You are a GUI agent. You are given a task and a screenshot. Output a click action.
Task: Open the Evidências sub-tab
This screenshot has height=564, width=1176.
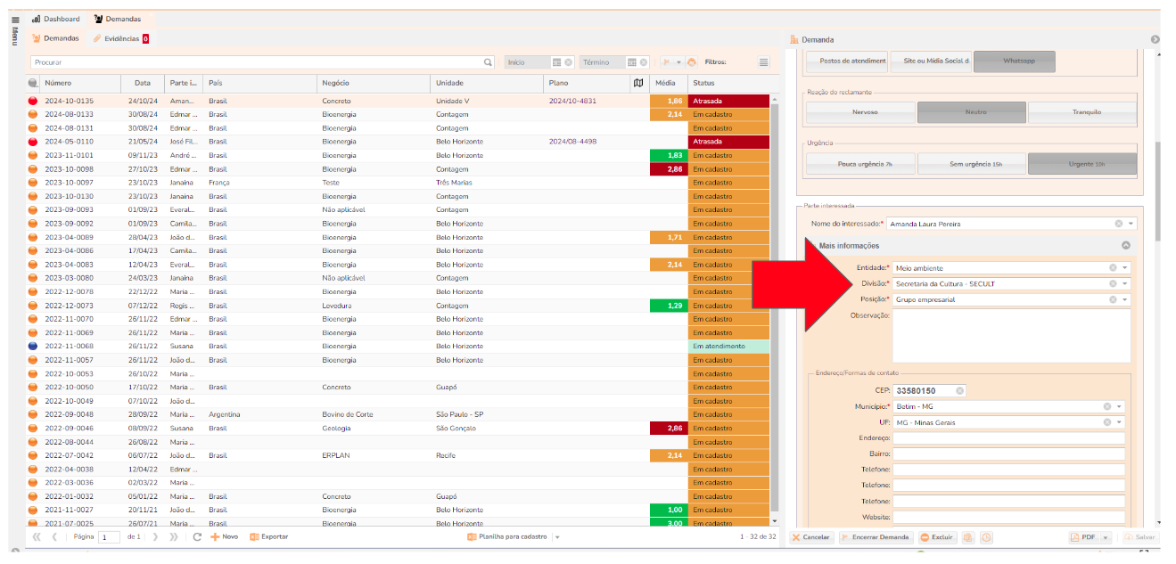pos(120,38)
